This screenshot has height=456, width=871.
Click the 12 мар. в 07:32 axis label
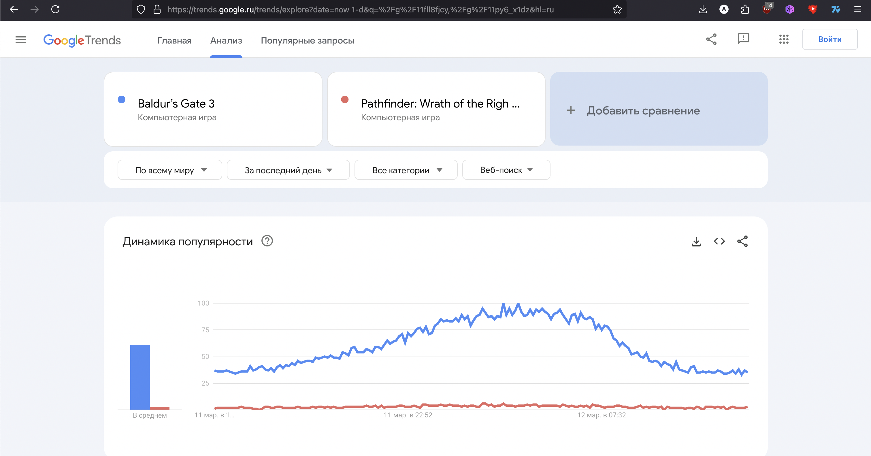click(x=602, y=415)
